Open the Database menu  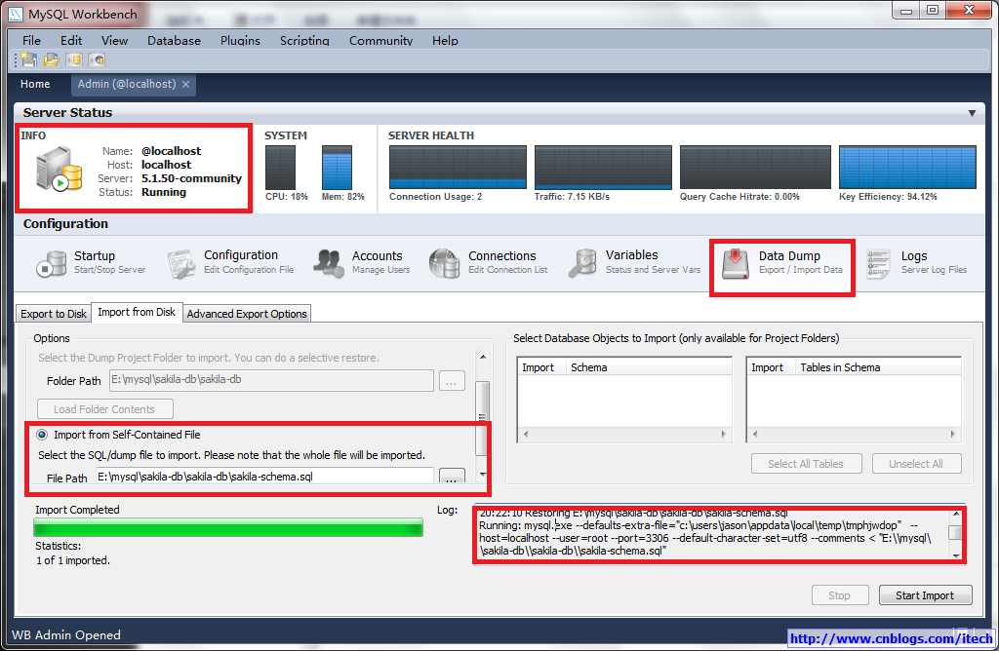coord(174,41)
